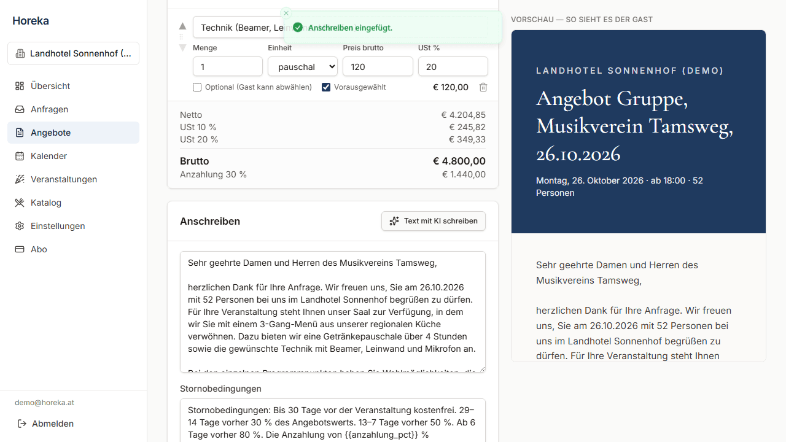
Task: Click into the Anschreiben text area
Action: (x=333, y=312)
